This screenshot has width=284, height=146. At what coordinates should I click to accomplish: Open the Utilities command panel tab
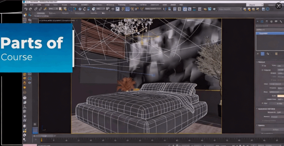(281, 22)
